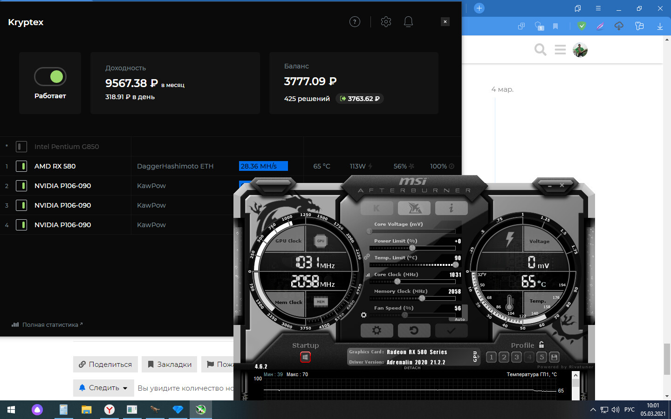This screenshot has height=419, width=671.
Task: Click the webpage search magnifier icon
Action: (x=541, y=49)
